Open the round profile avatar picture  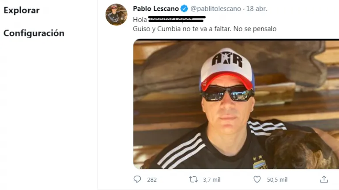[x=117, y=15]
